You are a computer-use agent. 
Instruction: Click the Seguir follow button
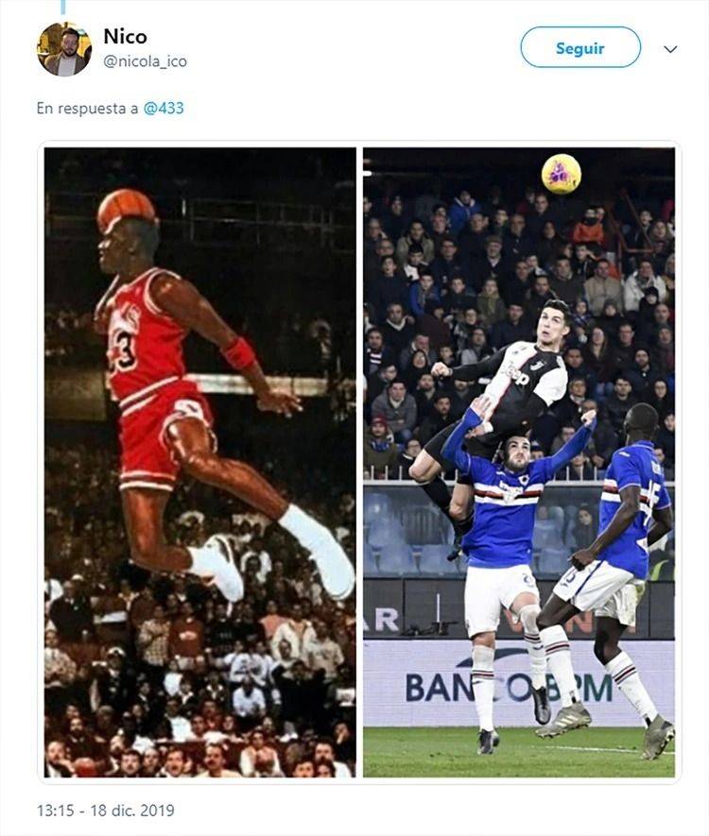(580, 47)
